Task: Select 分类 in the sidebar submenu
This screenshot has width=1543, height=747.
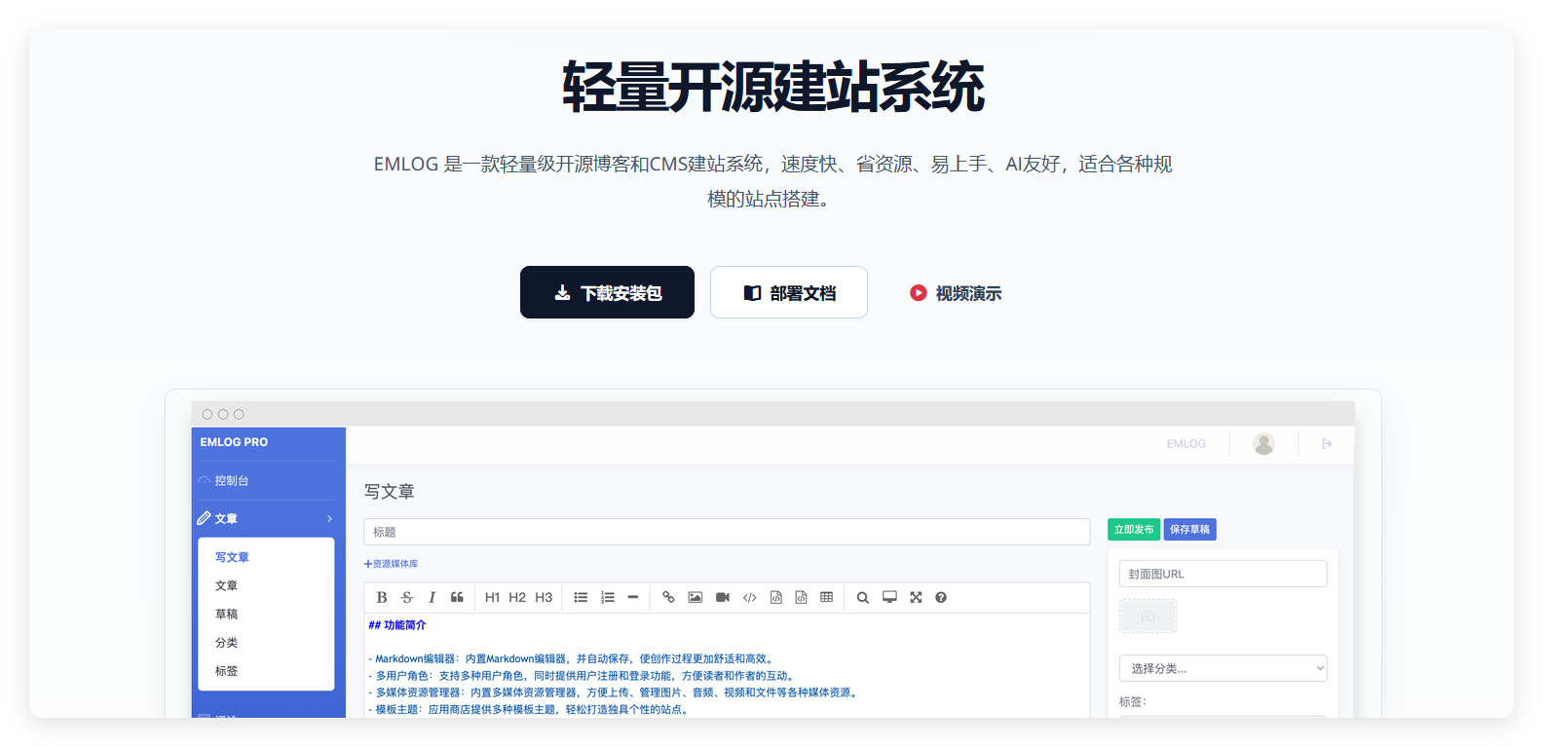Action: (x=226, y=643)
